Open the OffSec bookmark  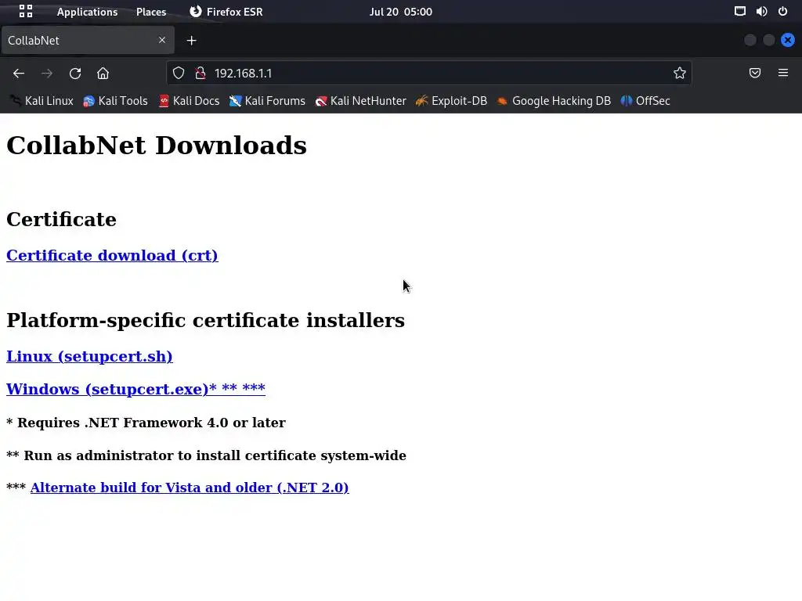pyautogui.click(x=645, y=101)
